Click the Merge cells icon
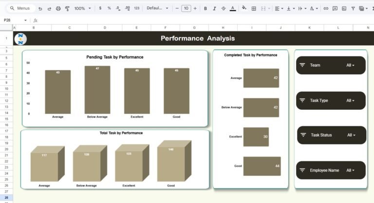The image size is (374, 203). tap(263, 9)
